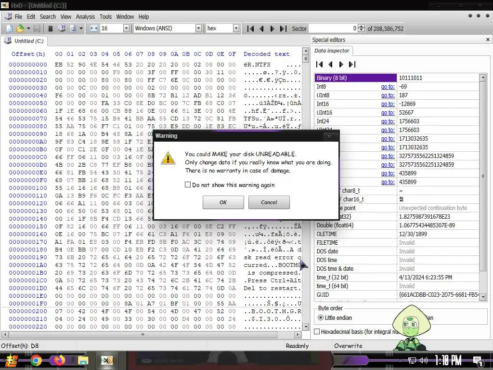493x370 pixels.
Task: Click 'go to:' link in Int8 row
Action: (x=388, y=87)
